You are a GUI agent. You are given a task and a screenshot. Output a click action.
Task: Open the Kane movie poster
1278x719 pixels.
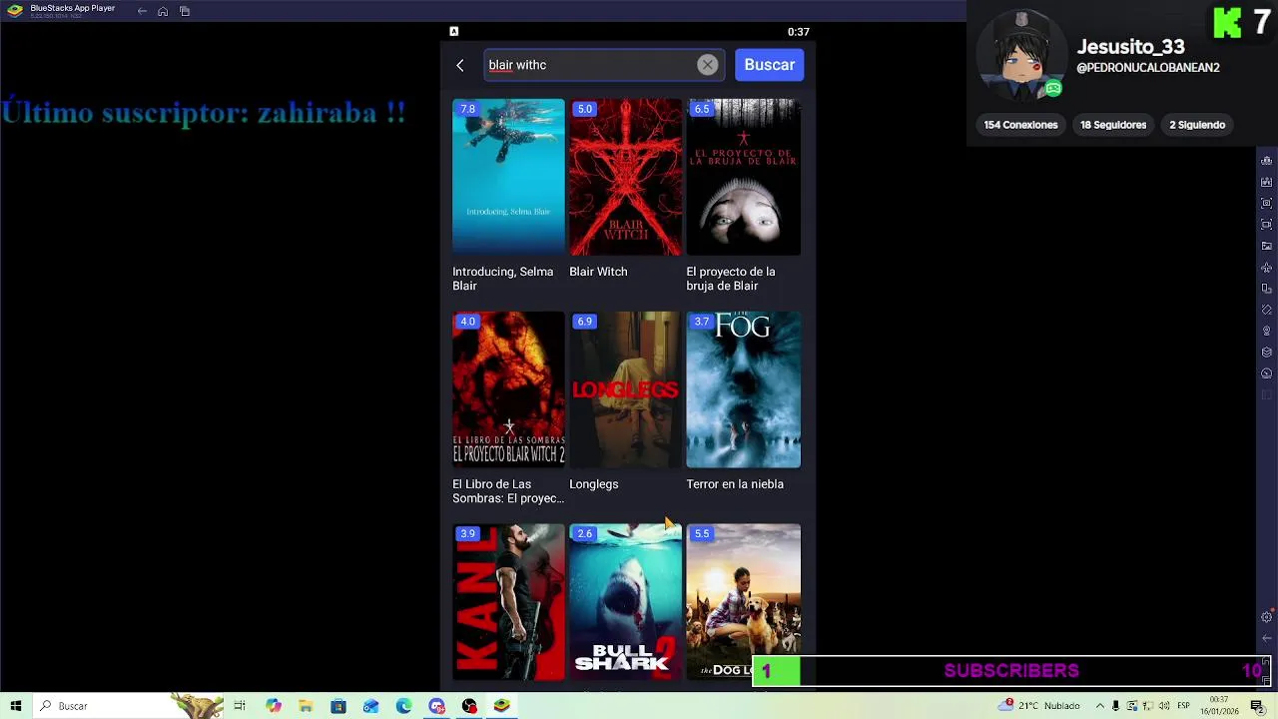(x=508, y=602)
